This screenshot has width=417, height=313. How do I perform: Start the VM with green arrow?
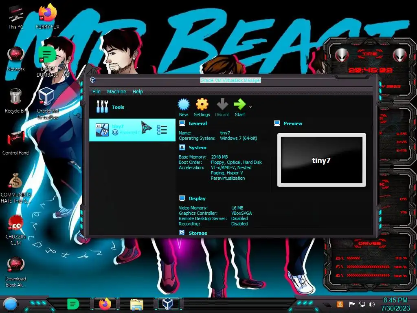(x=240, y=104)
